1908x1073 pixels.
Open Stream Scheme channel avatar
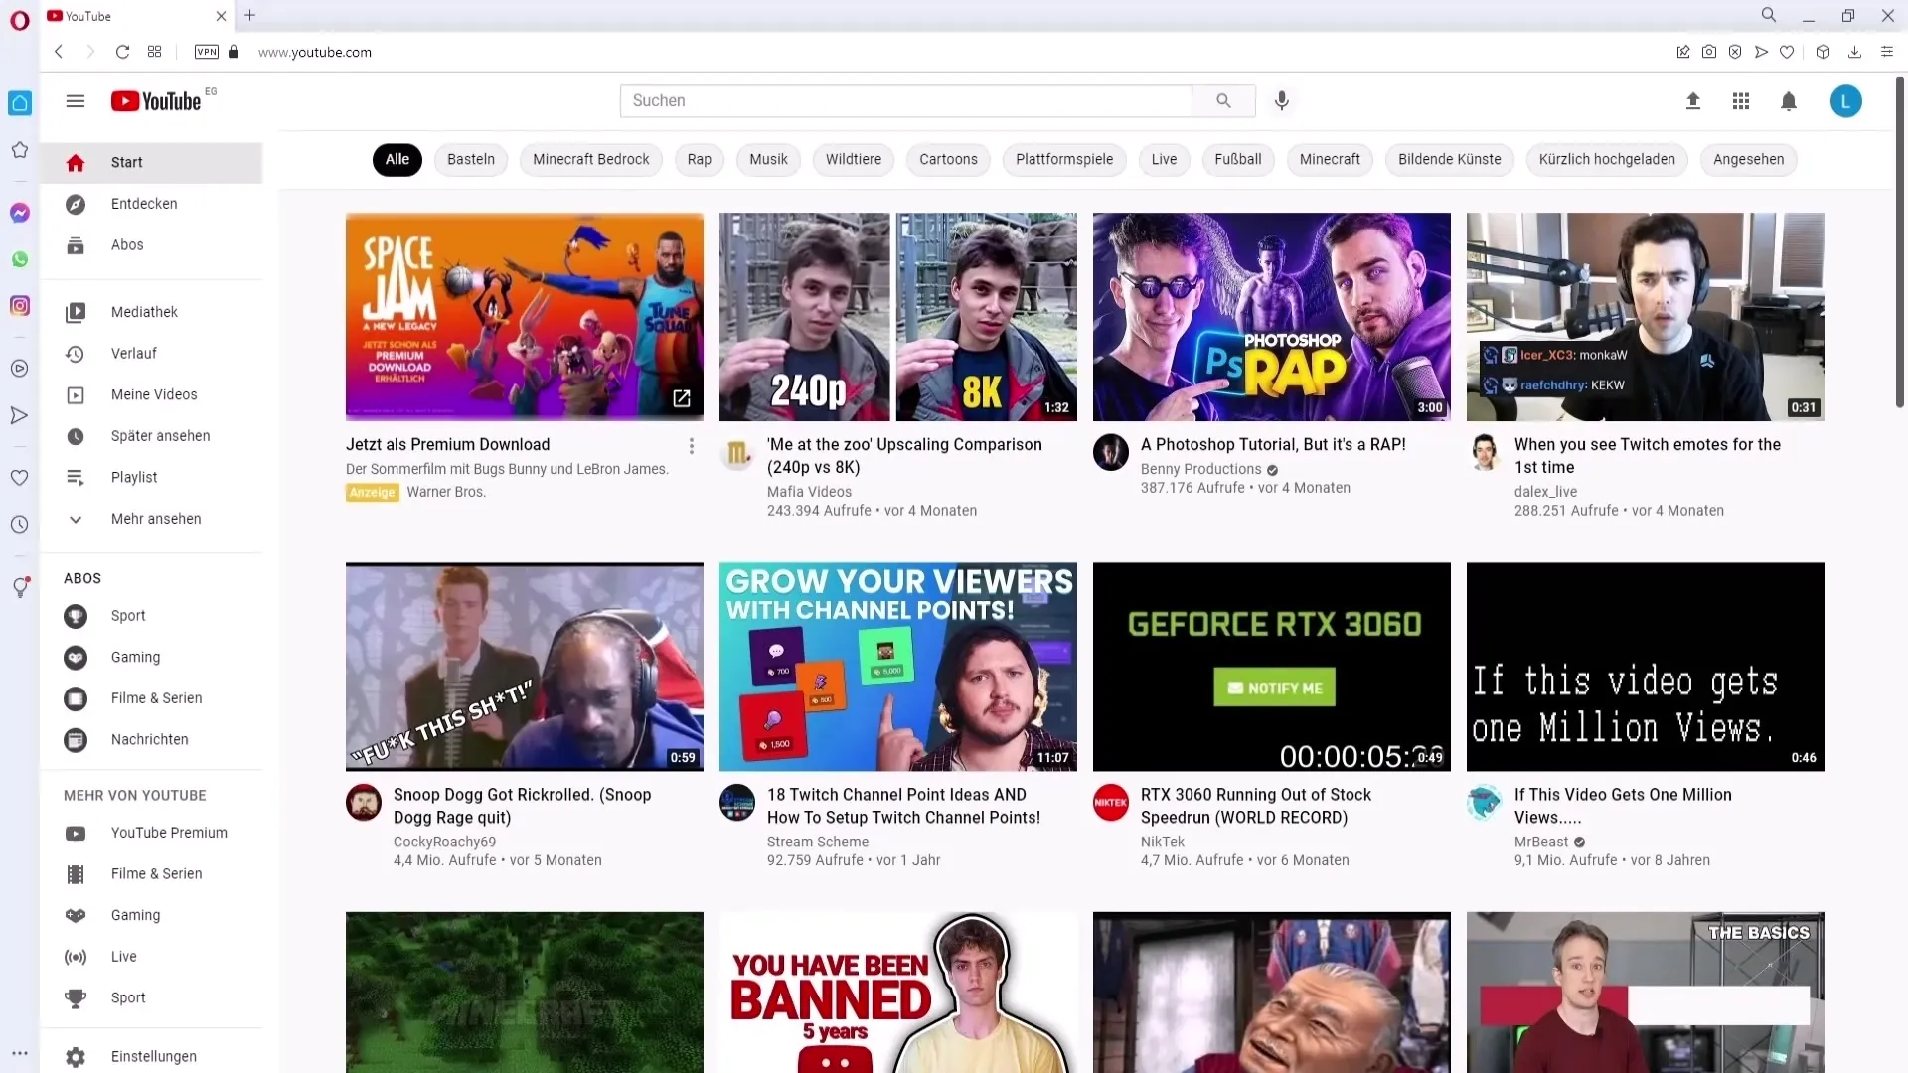pos(737,803)
